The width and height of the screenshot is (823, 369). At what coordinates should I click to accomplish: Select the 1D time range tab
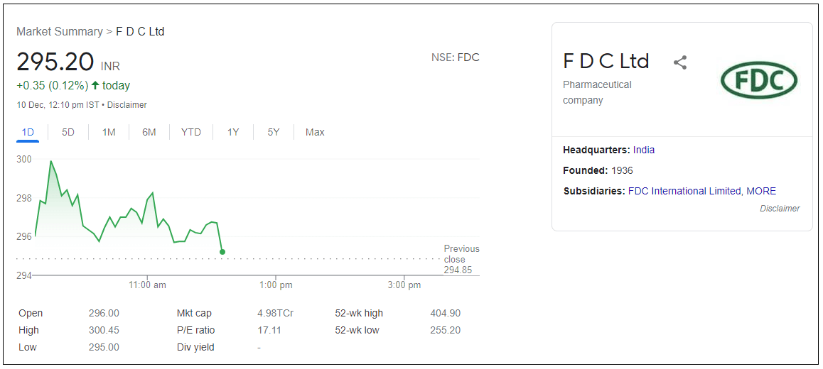pos(28,132)
